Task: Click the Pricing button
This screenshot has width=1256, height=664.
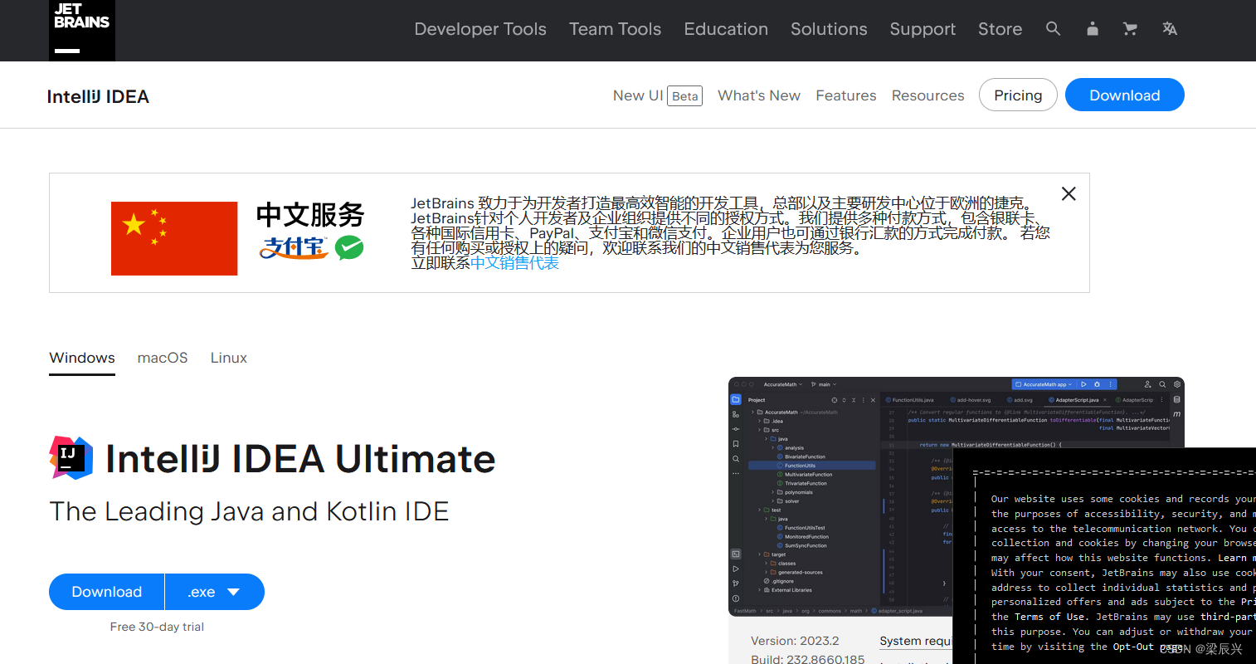Action: point(1018,95)
